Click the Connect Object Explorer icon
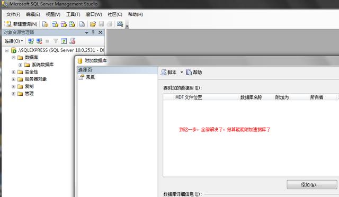The height and width of the screenshot is (197, 339). coord(31,41)
